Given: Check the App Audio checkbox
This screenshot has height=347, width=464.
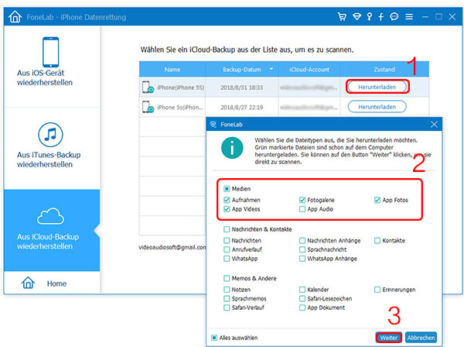Looking at the screenshot, I should pyautogui.click(x=302, y=209).
